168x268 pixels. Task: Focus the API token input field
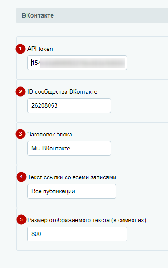77,63
